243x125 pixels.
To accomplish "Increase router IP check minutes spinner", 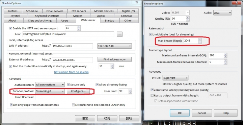I will [x=112, y=65].
